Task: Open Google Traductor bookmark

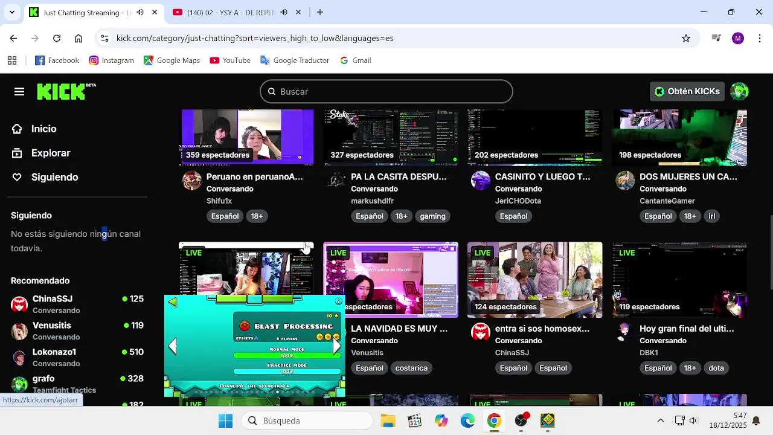Action: coord(295,60)
